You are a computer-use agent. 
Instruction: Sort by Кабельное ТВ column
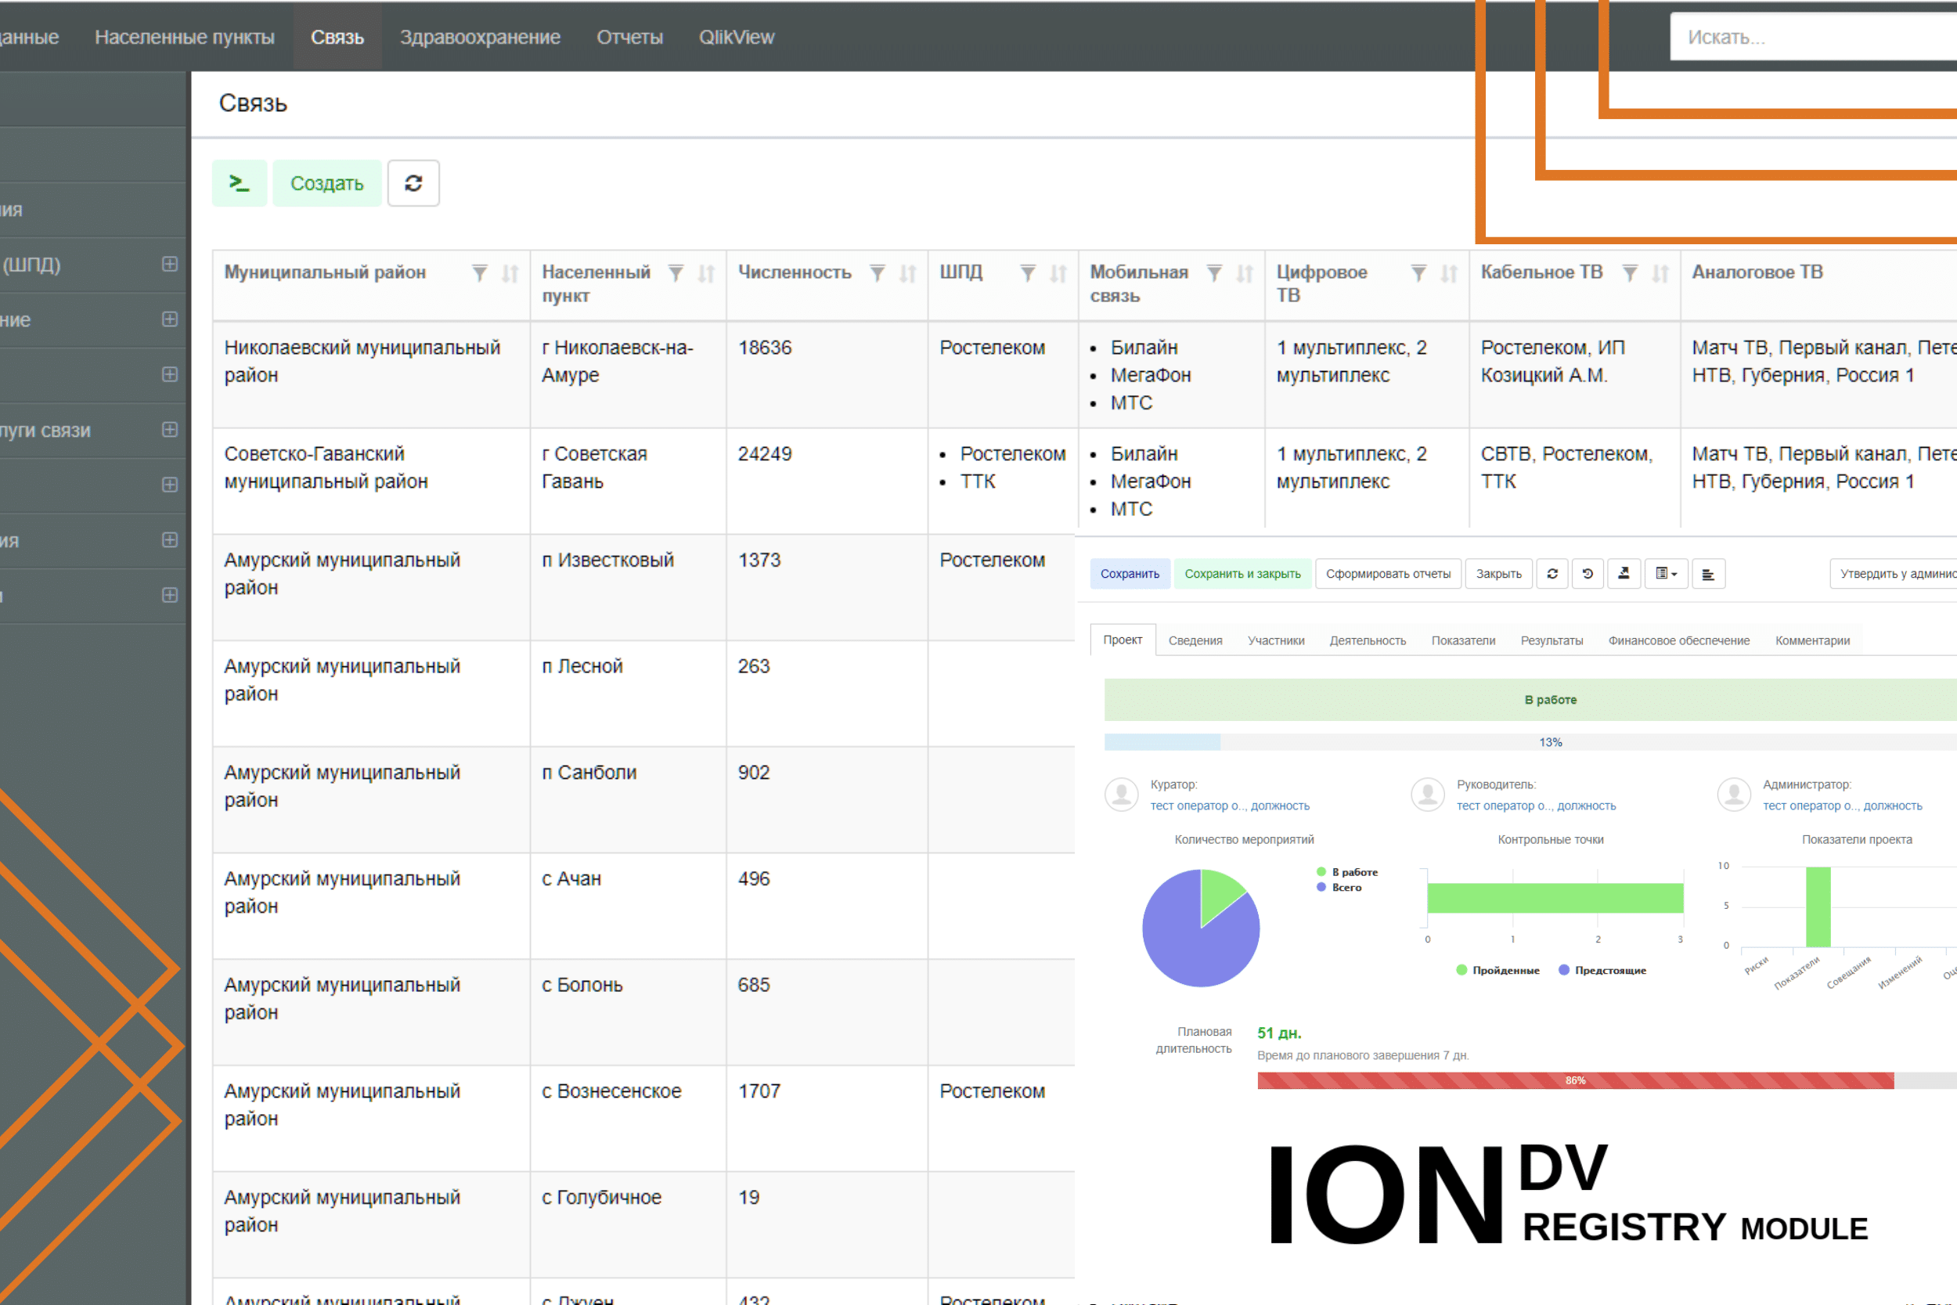tap(1661, 273)
